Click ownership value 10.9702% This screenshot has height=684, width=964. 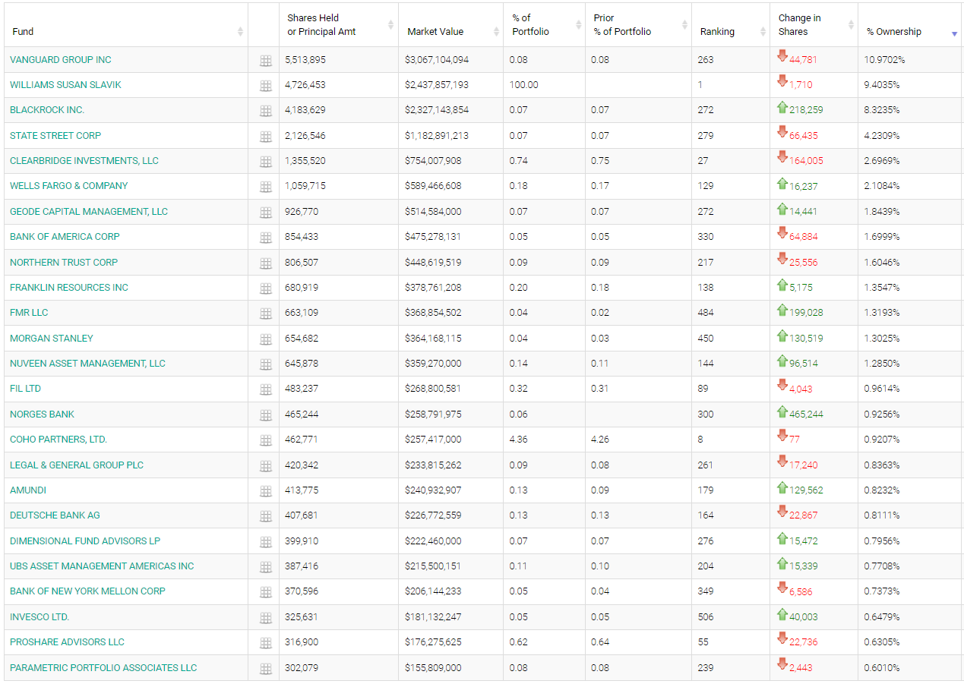tap(884, 60)
